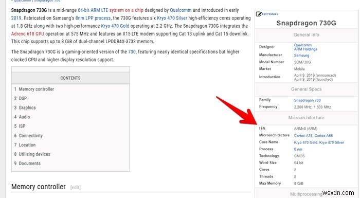Screen dimensions: 360x198
Task: Select the 64 bit word size value
Action: [x=298, y=163]
